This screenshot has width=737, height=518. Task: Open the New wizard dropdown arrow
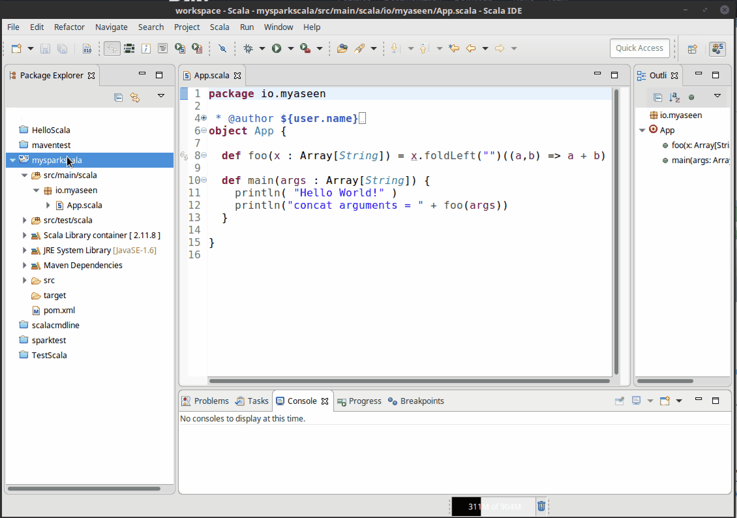[x=31, y=48]
